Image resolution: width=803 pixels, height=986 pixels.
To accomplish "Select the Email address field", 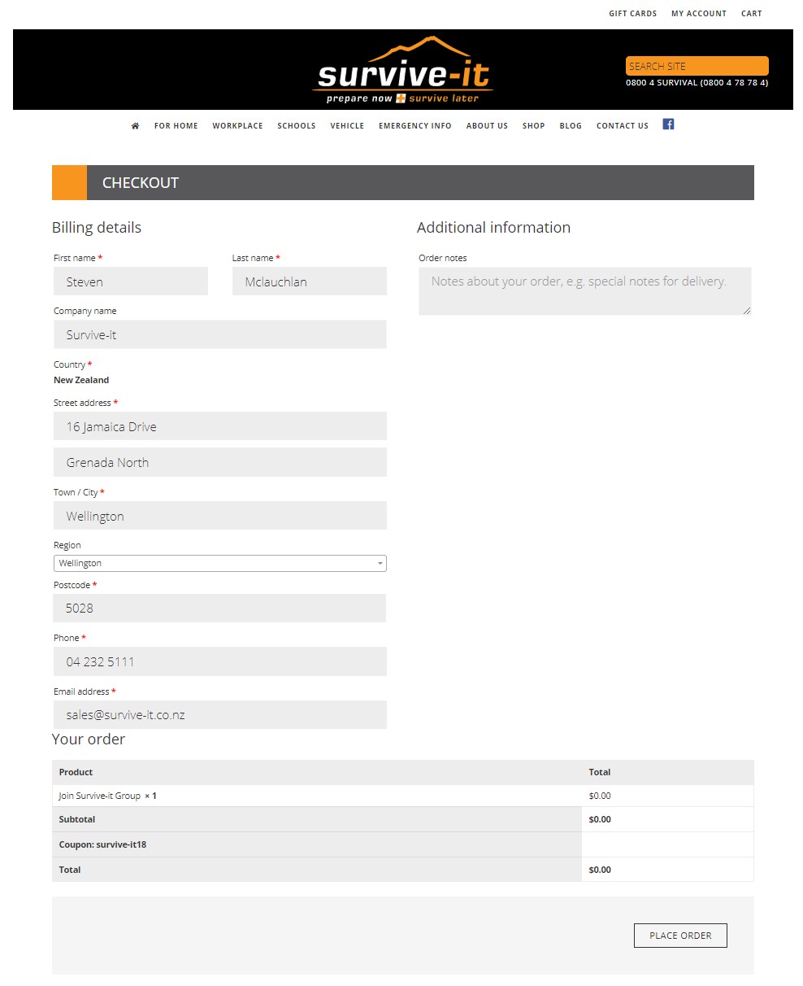I will (x=220, y=715).
